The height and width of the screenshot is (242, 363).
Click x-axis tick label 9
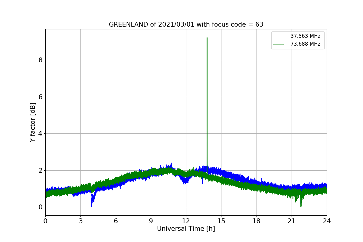click(151, 221)
